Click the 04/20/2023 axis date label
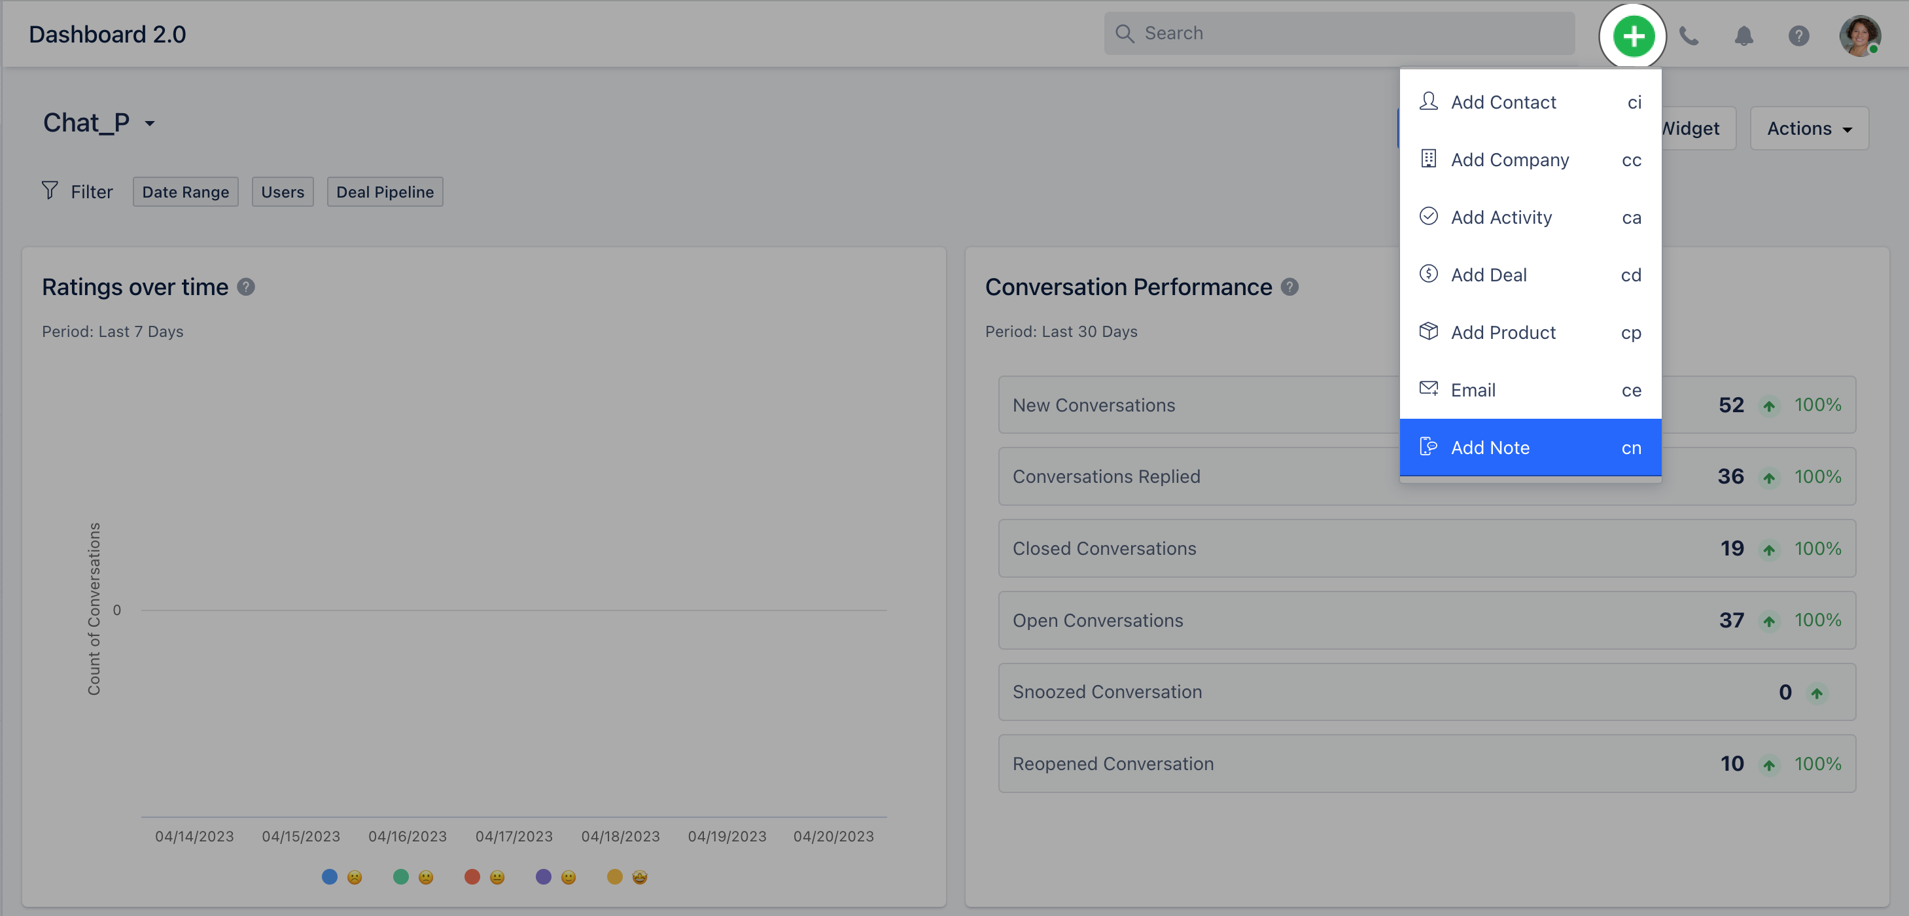The image size is (1909, 916). click(x=833, y=837)
